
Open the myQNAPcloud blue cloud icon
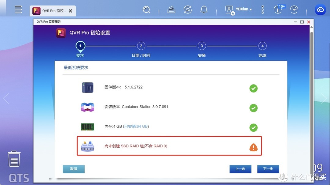click(x=320, y=9)
